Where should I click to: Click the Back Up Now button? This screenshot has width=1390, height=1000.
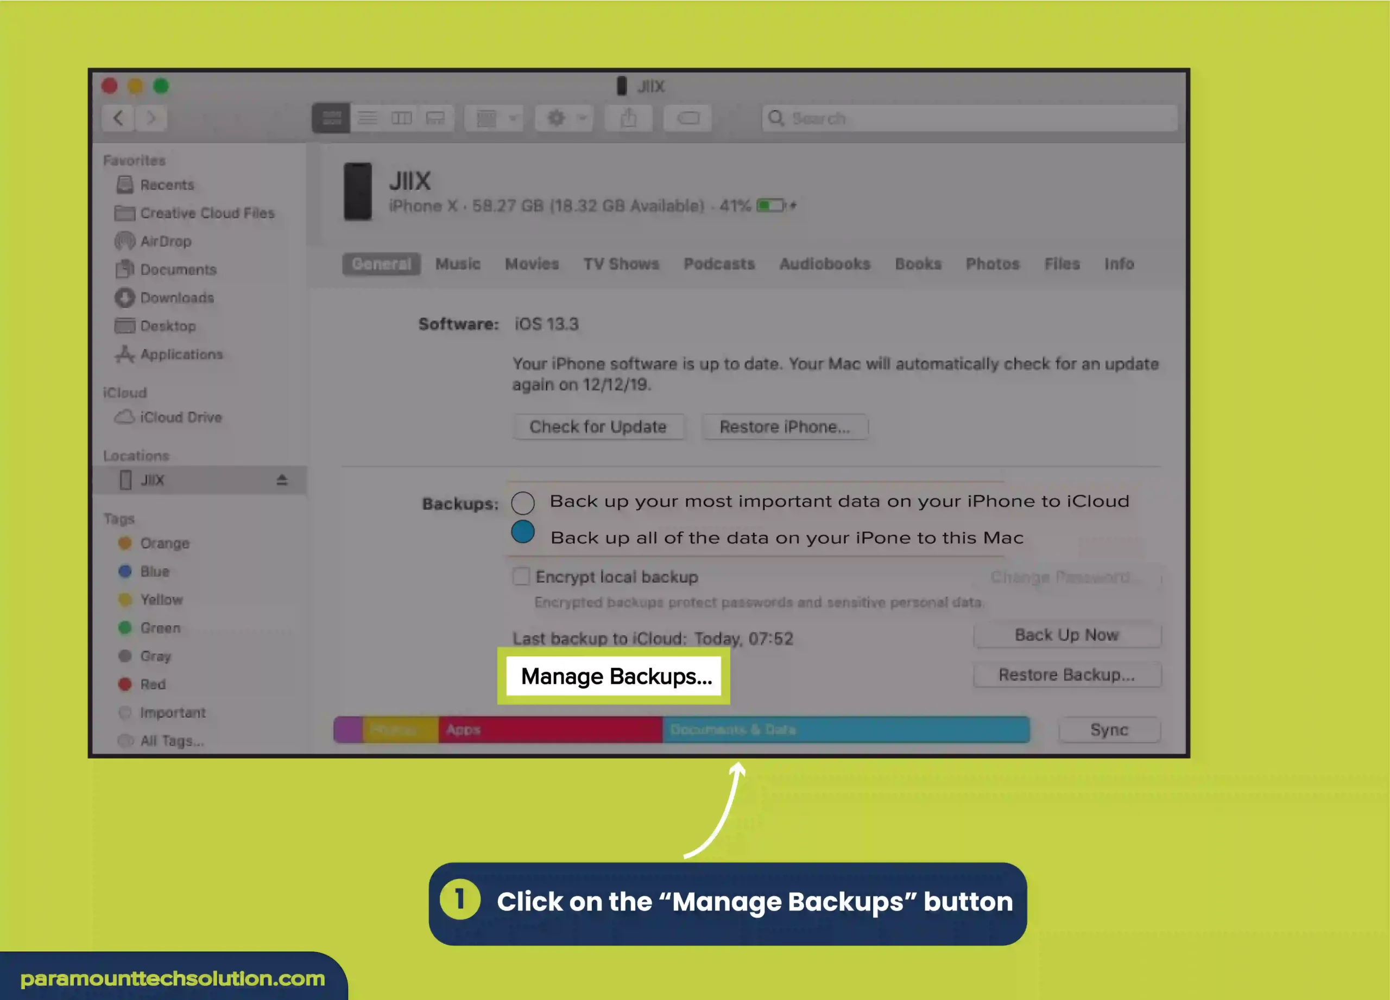tap(1066, 634)
